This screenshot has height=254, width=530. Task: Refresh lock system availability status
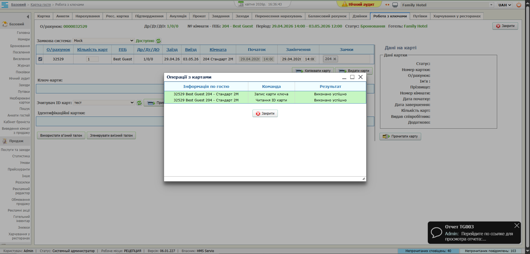[x=159, y=41]
